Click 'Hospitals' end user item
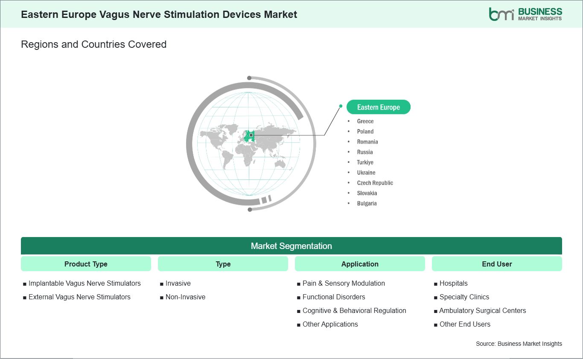Image resolution: width=583 pixels, height=359 pixels. click(454, 283)
